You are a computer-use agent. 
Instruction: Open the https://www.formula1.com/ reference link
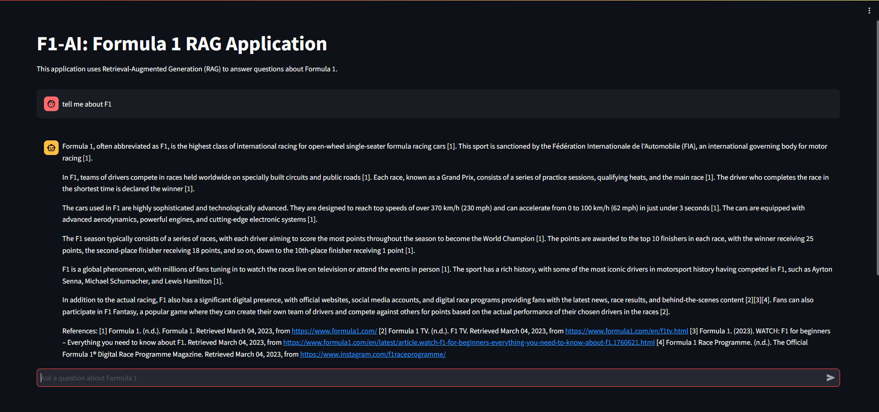334,331
